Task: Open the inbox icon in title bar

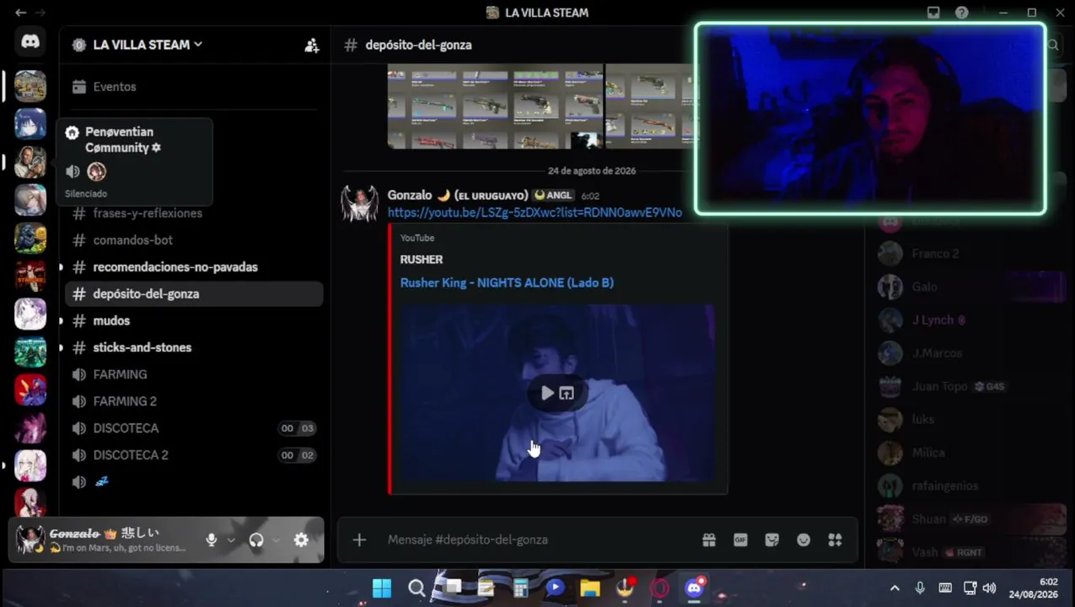Action: [933, 13]
